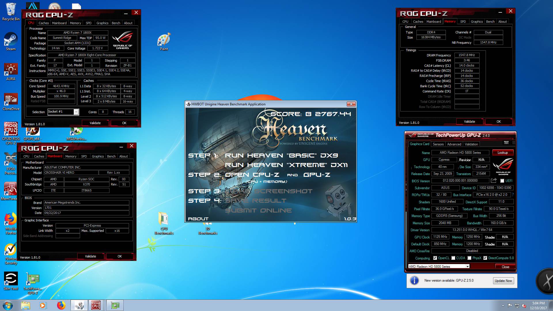Click OK in Mainboard CPU-Z window
This screenshot has width=553, height=311.
point(120,256)
